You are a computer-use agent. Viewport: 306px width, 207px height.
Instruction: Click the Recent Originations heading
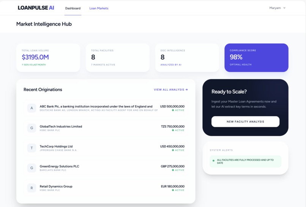43,90
